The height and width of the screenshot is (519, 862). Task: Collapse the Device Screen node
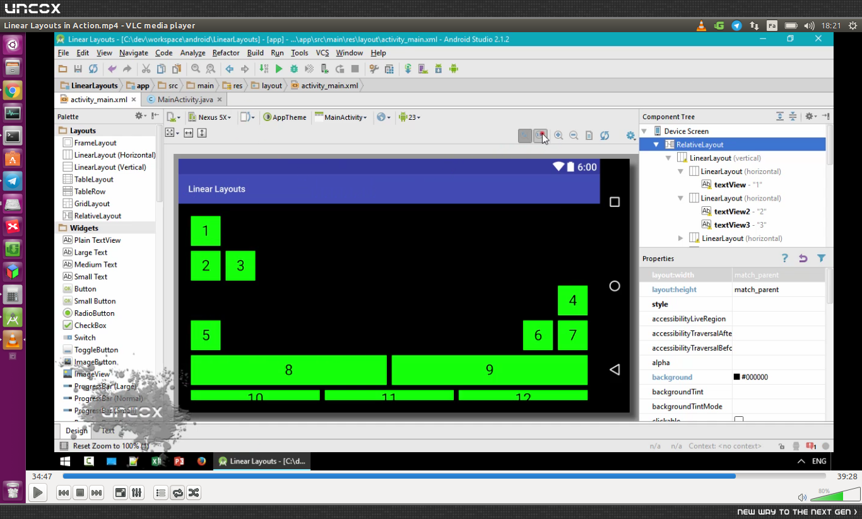coord(644,131)
